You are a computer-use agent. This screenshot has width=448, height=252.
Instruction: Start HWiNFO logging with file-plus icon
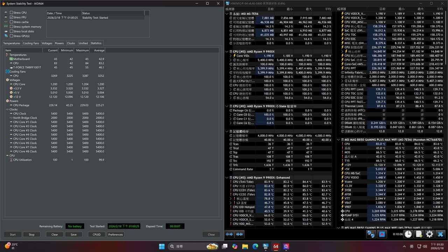point(419,234)
